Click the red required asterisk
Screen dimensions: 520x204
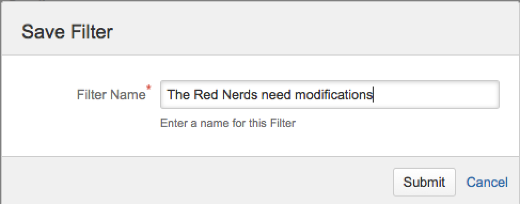click(148, 88)
